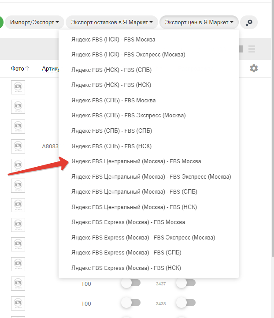Open the Экспорт цен в Я.Маркет dropdown
Image resolution: width=274 pixels, height=318 pixels.
199,22
